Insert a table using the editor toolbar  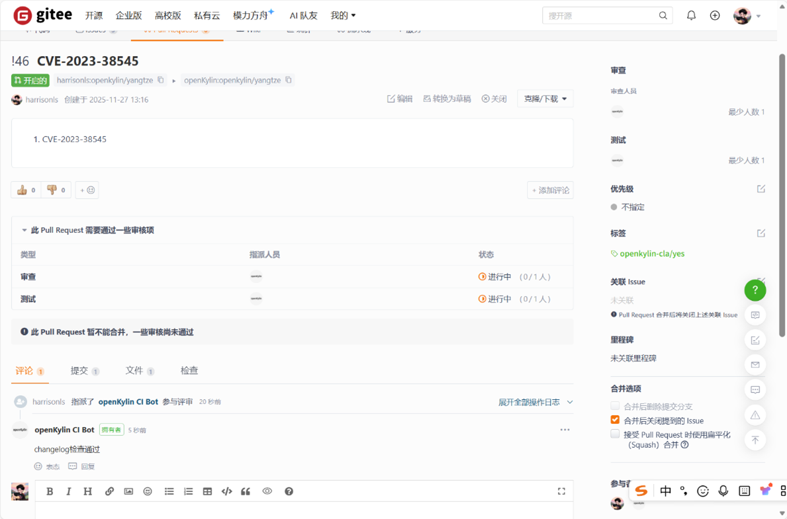pyautogui.click(x=207, y=491)
